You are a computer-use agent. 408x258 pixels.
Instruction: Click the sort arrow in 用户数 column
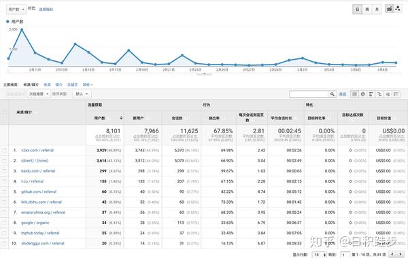121,118
